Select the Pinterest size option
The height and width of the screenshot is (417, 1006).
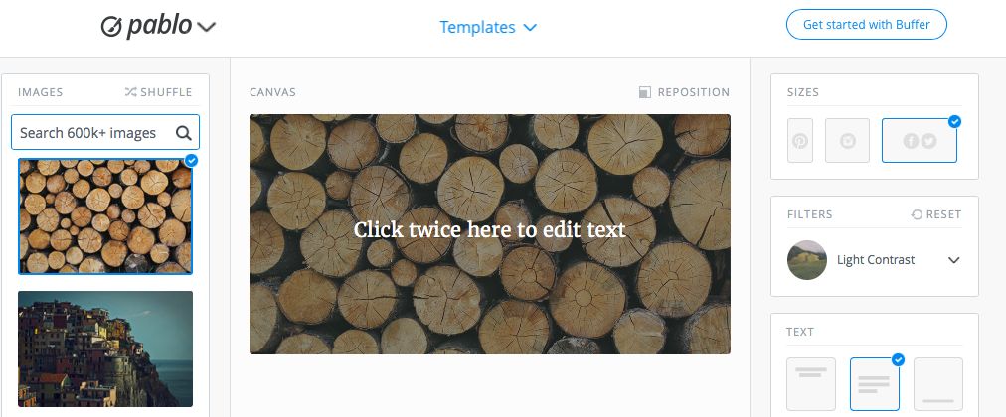click(x=800, y=140)
